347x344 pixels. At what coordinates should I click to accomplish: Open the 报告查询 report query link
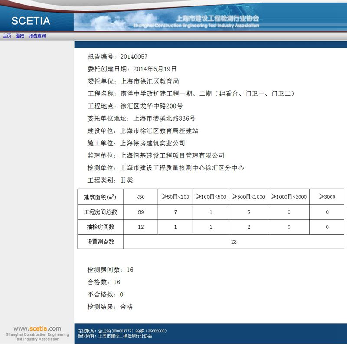tap(37, 36)
